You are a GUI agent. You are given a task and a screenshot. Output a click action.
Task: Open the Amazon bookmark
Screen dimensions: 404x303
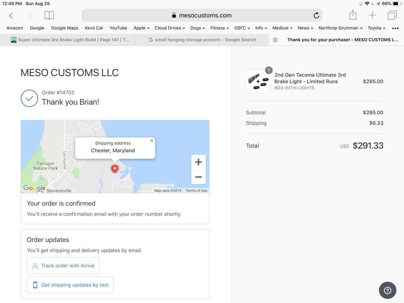coord(15,28)
